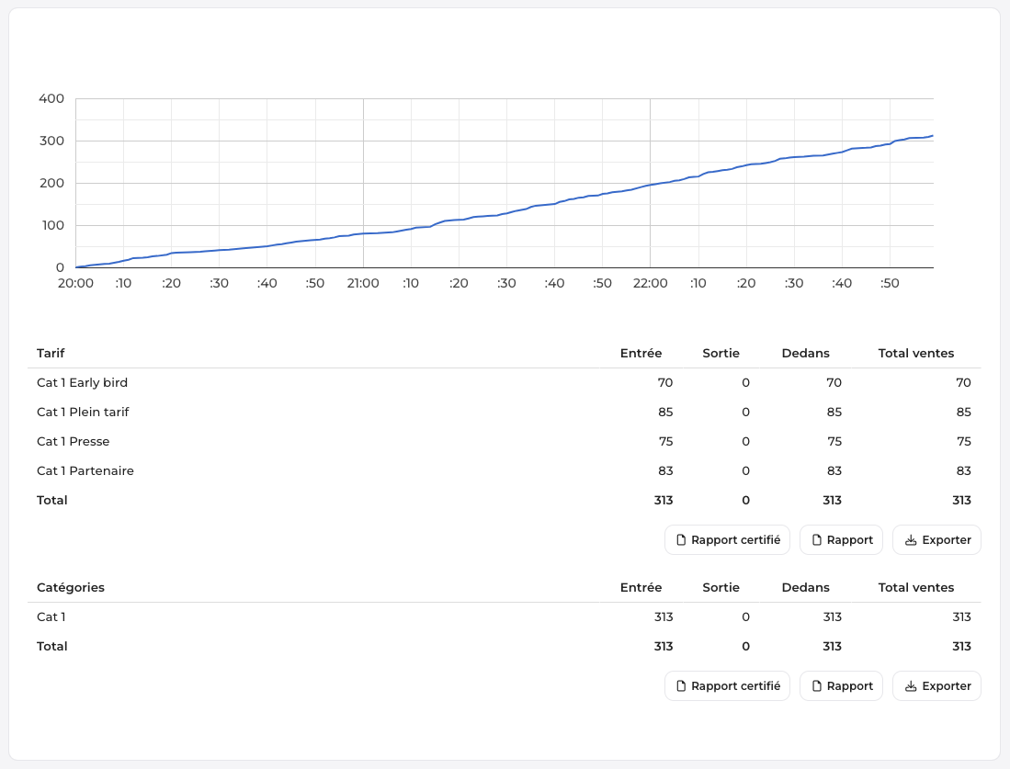1010x769 pixels.
Task: Click "Entrée" header in the Catégories table
Action: tap(641, 588)
